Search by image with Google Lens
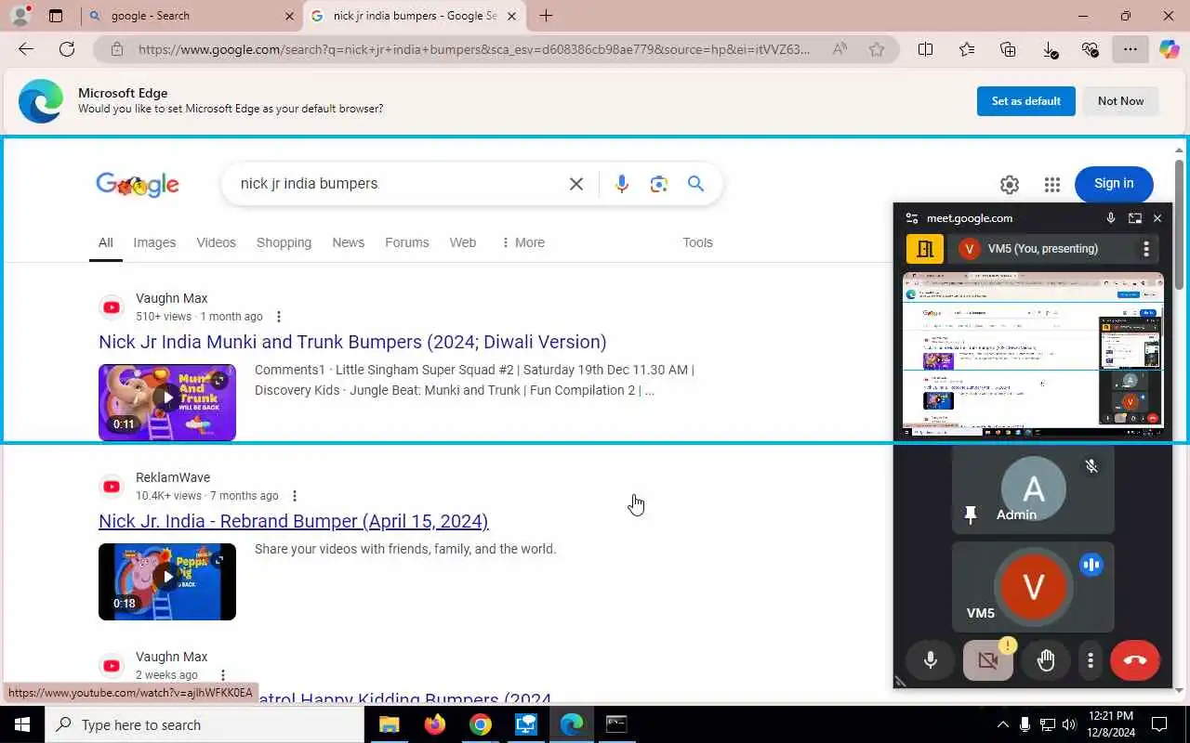 tap(659, 184)
